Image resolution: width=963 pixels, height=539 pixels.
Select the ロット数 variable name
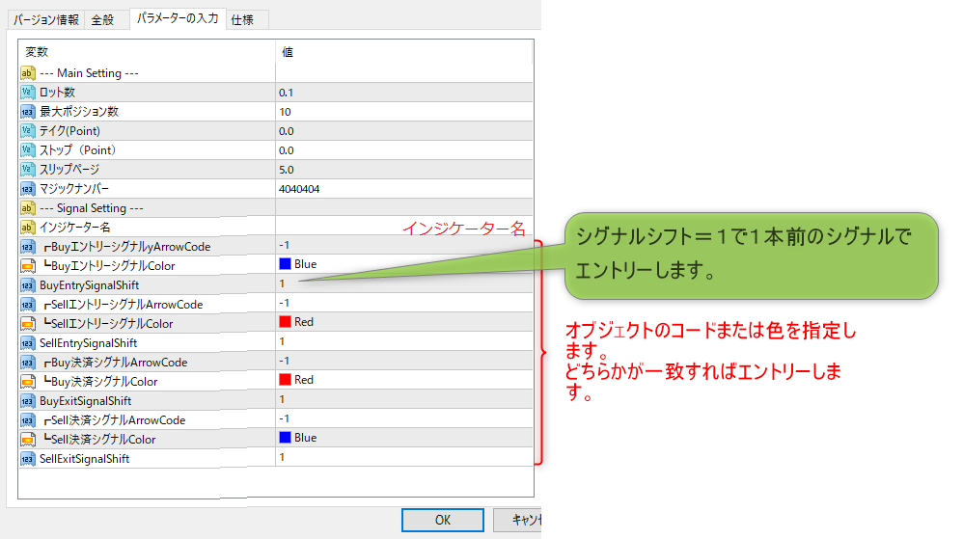(x=57, y=93)
